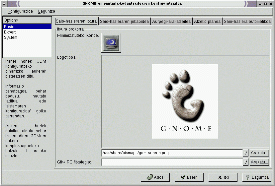Open the Aurpegi-arakatzailea tab
This screenshot has width=275, height=186.
coord(171,21)
